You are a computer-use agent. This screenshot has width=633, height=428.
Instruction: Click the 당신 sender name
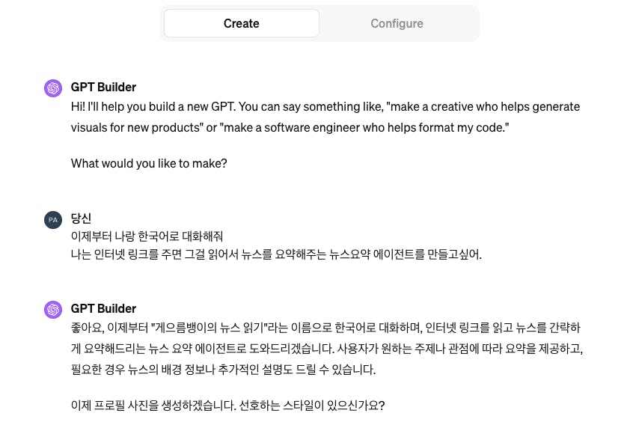[x=81, y=218]
